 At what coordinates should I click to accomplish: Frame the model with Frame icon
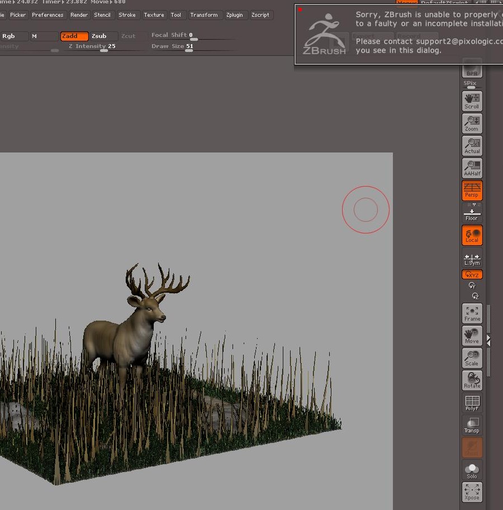tap(472, 313)
